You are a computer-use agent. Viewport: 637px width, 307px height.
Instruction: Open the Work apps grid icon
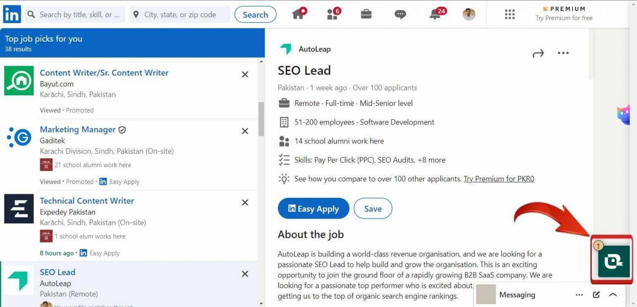[x=510, y=14]
